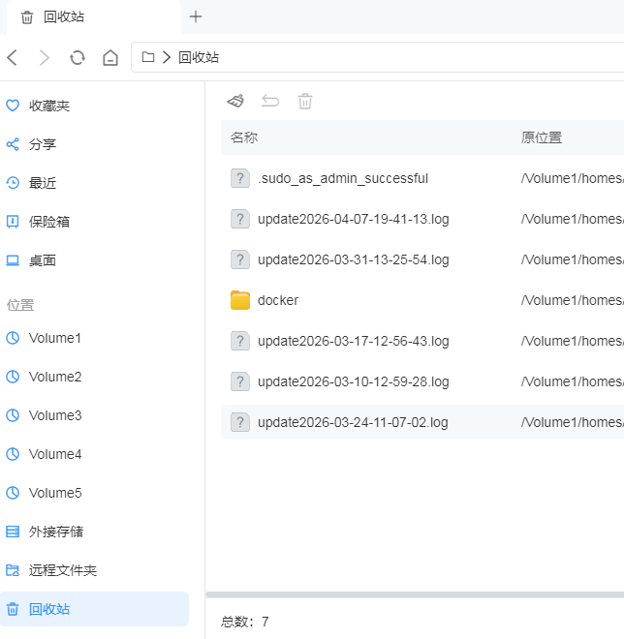Select .sudo_as_admin_successful file
The image size is (624, 639).
tap(422, 178)
